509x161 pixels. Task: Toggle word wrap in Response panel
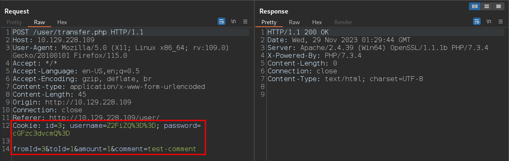click(477, 22)
